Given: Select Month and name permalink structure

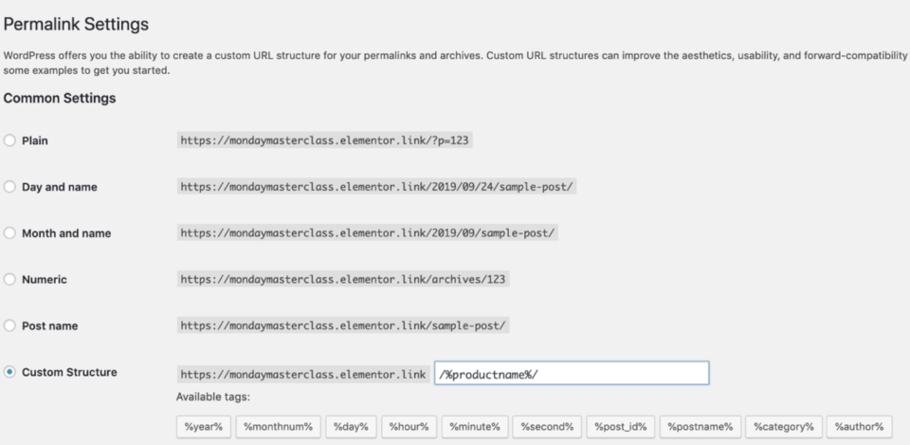Looking at the screenshot, I should [9, 233].
